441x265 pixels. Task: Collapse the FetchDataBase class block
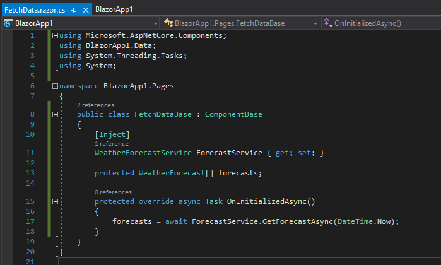click(x=55, y=114)
